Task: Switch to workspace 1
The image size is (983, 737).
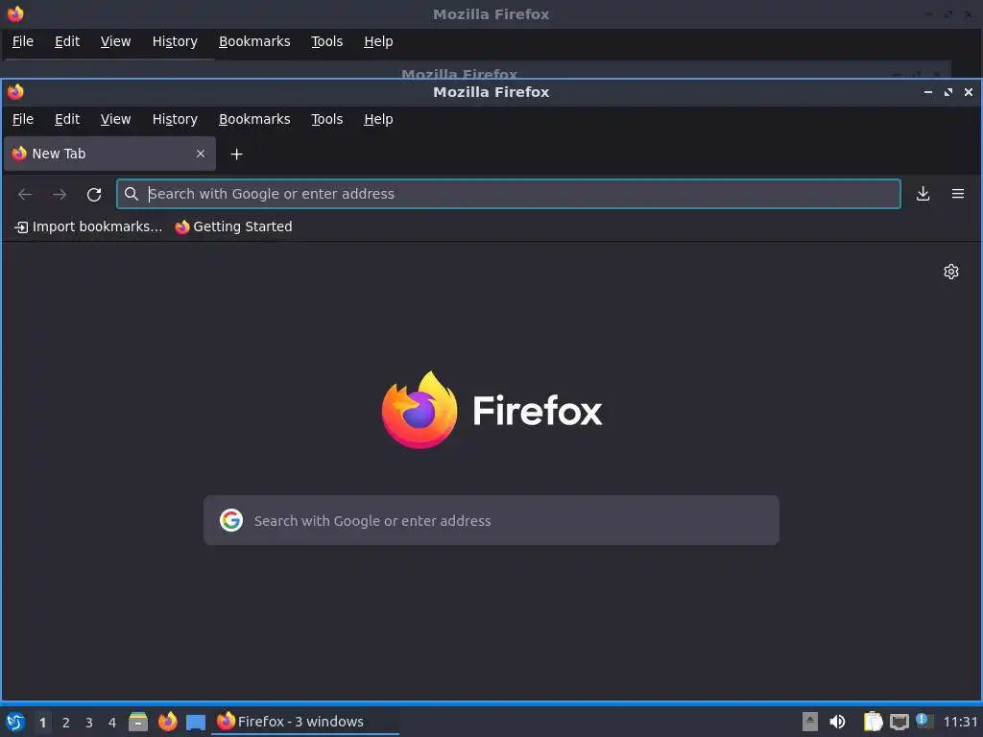Action: click(x=42, y=723)
